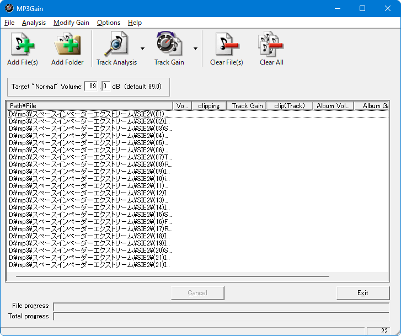Open the Analysis menu
401x336 pixels.
click(34, 23)
